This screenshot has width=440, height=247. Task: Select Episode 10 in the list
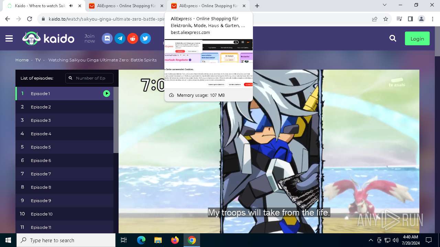[x=64, y=214]
